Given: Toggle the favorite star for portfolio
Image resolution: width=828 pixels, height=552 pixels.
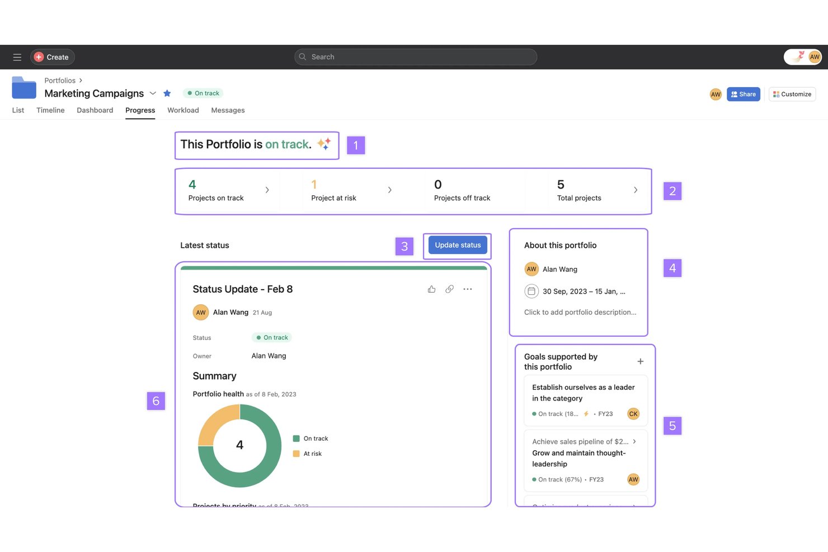Looking at the screenshot, I should 167,93.
